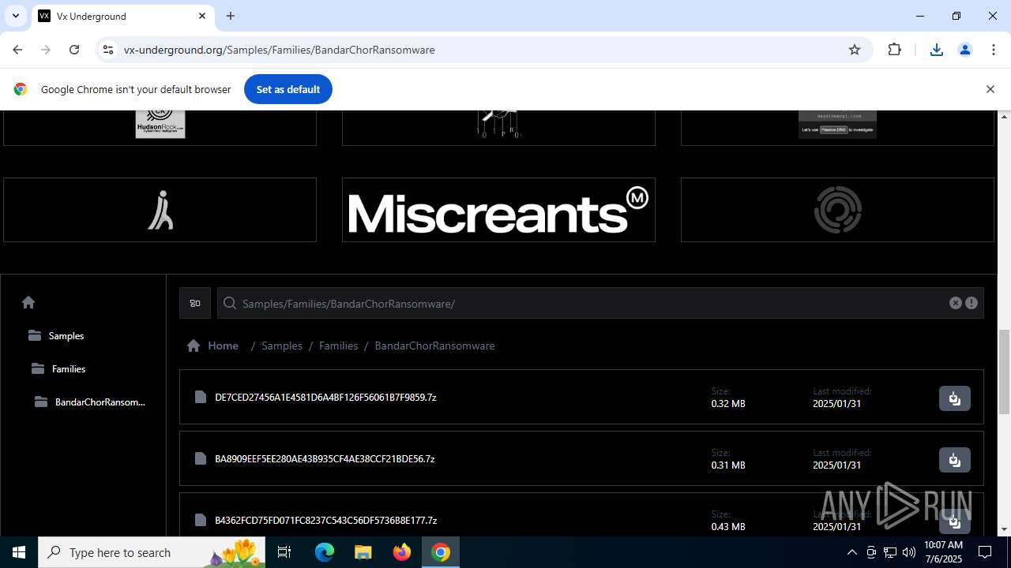
Task: Download the BA8909EE... file via download button
Action: [x=954, y=460]
